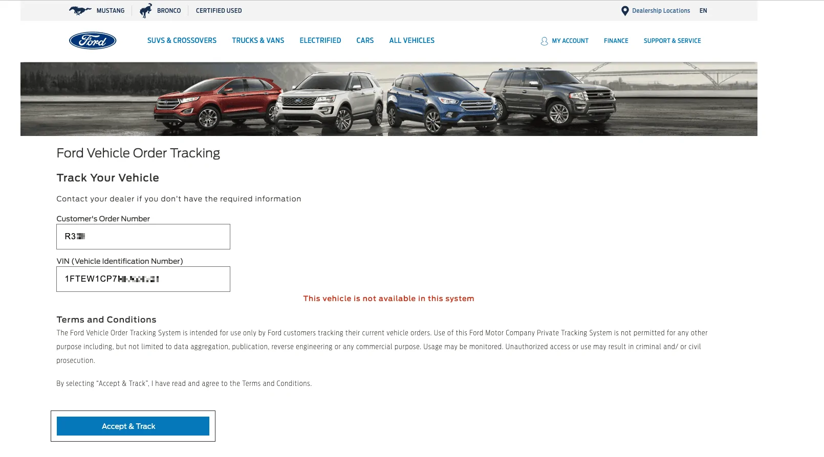This screenshot has height=457, width=824.
Task: Open Dealership Locations link
Action: [661, 11]
